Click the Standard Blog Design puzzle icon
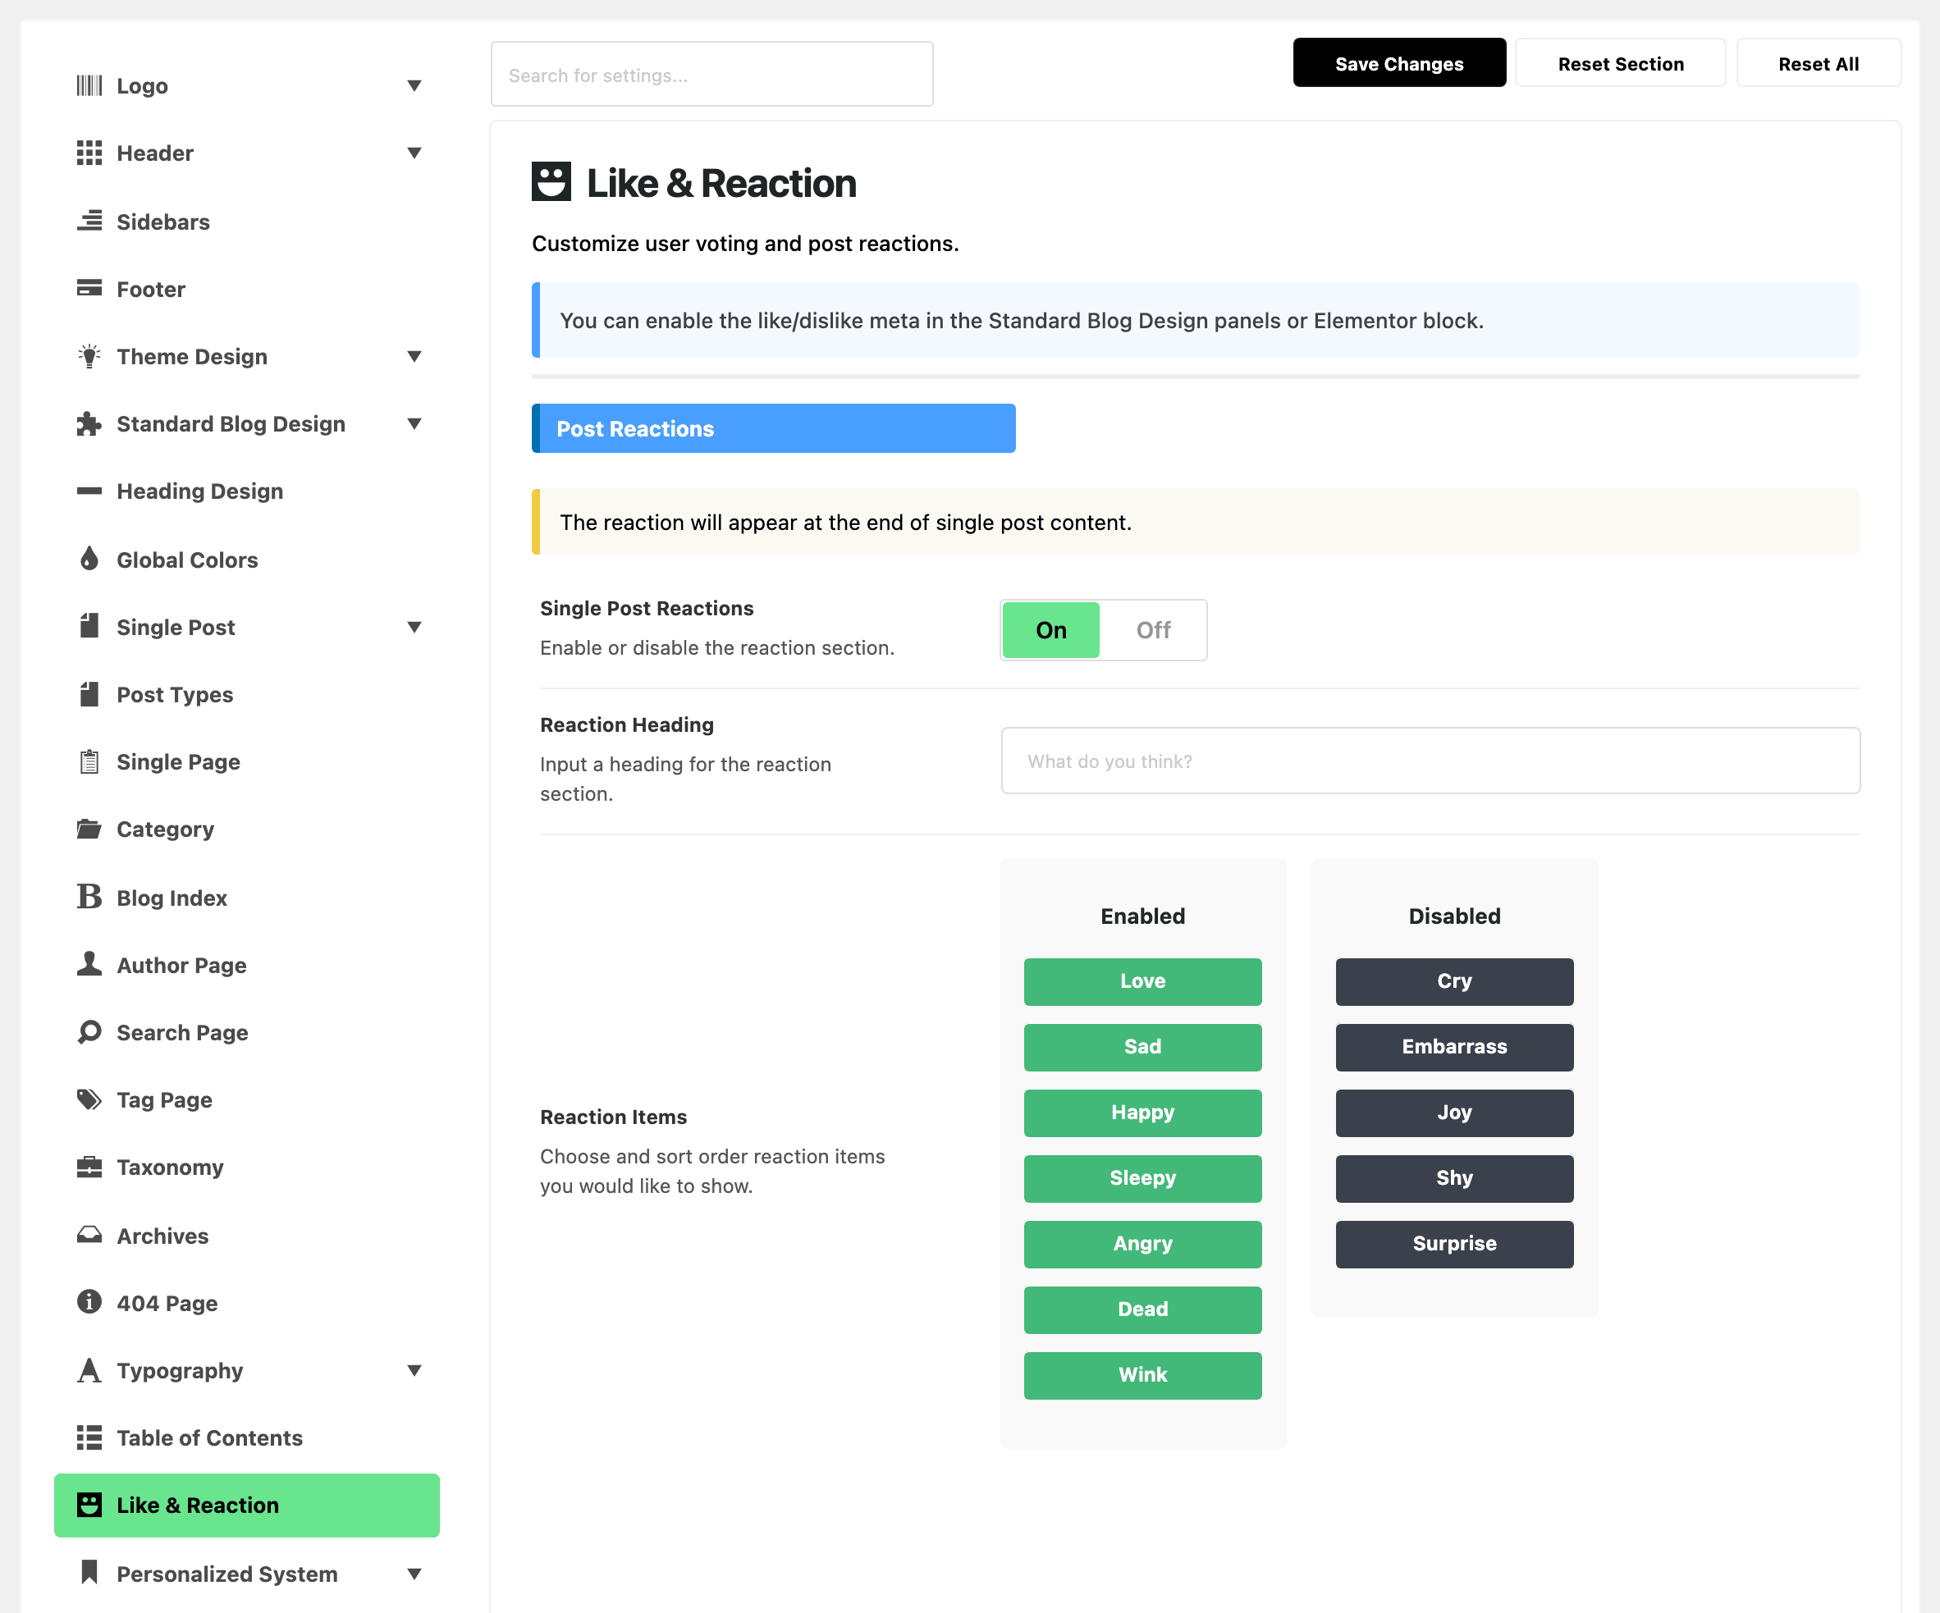The width and height of the screenshot is (1940, 1613). tap(89, 423)
